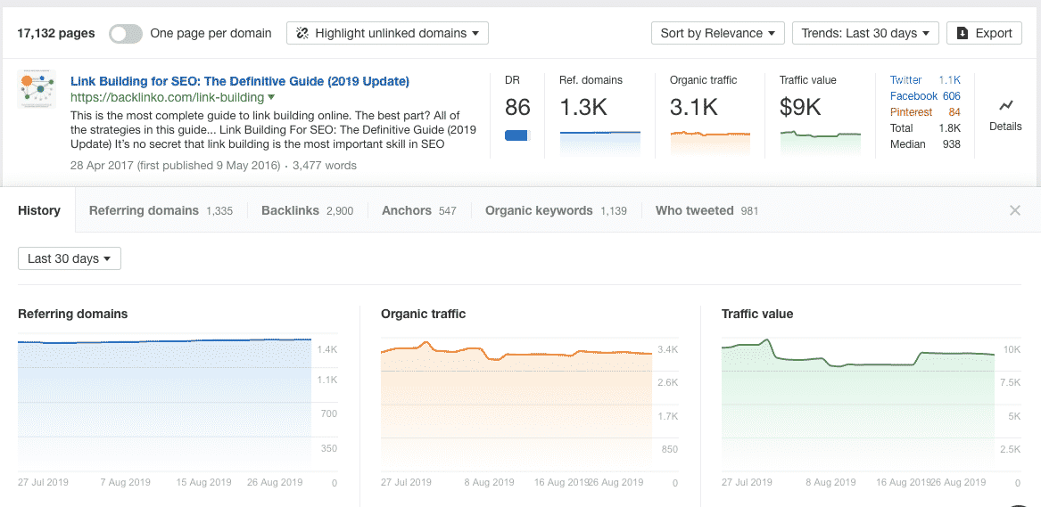Switch to the Organic keywords tab
The height and width of the screenshot is (507, 1041).
[x=556, y=211]
